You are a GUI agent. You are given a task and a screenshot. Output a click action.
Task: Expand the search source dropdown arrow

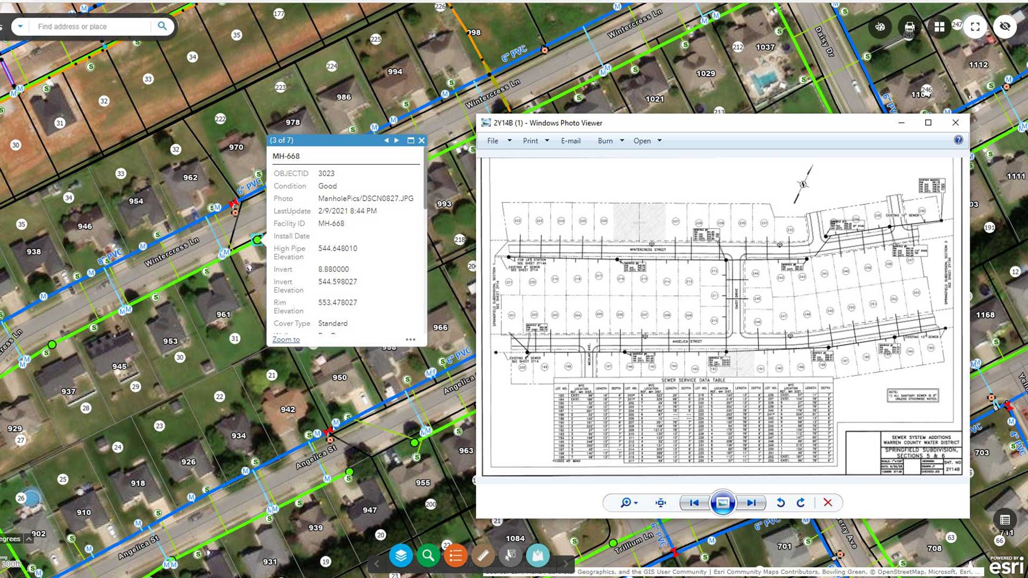[x=20, y=26]
